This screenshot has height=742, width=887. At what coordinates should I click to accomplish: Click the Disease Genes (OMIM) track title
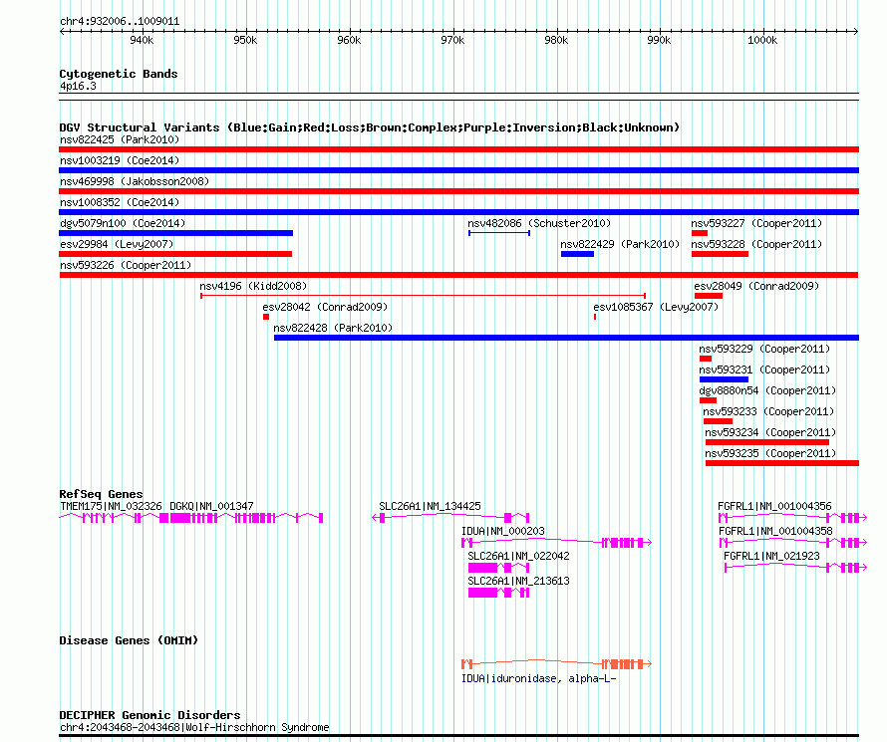tap(129, 640)
